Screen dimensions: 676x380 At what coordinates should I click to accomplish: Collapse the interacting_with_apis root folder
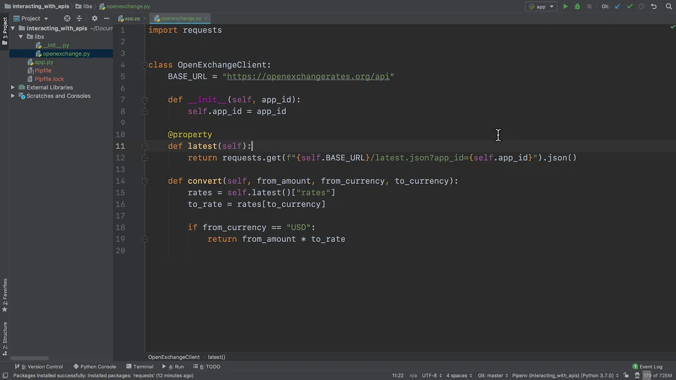coord(13,28)
